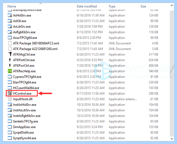Click the scrollbar up arrow
The height and width of the screenshot is (144, 177).
click(172, 5)
